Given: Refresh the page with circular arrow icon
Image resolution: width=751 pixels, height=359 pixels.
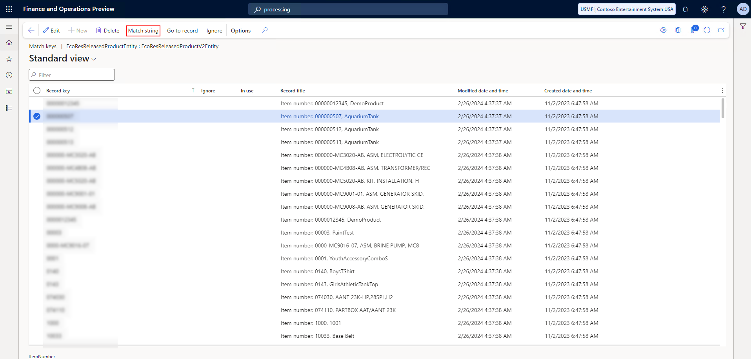Looking at the screenshot, I should point(707,30).
